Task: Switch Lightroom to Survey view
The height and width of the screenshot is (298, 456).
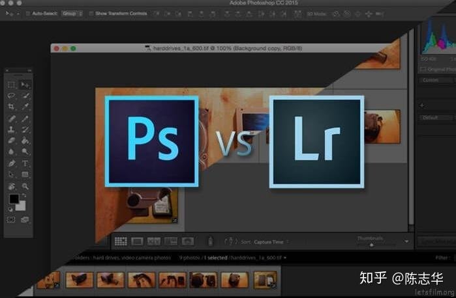Action: click(x=171, y=241)
